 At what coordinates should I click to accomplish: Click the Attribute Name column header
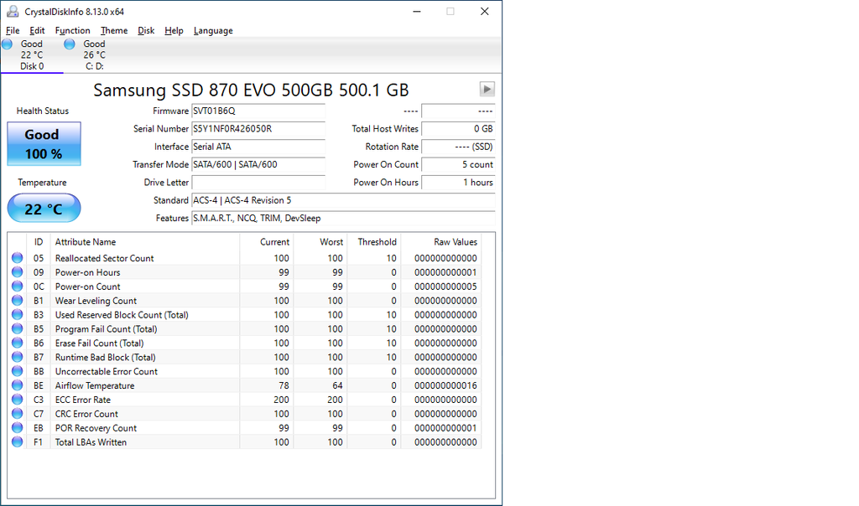pyautogui.click(x=144, y=242)
